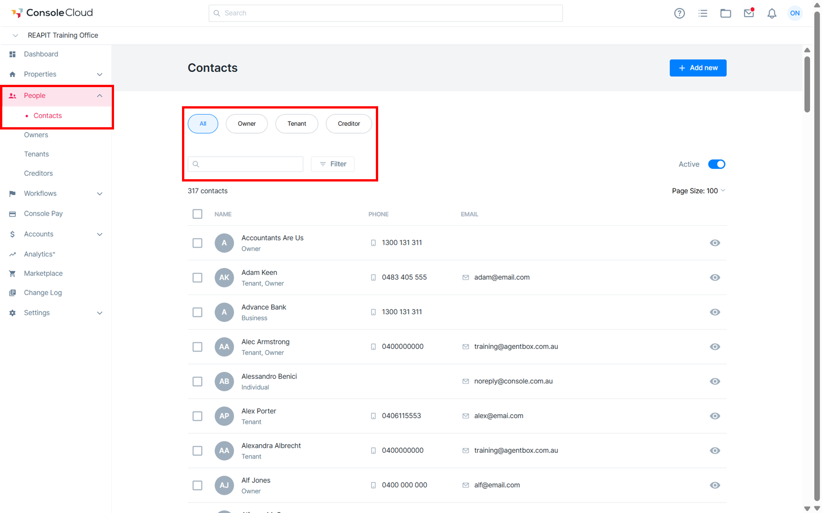Open the mail inbox icon with red dot

point(749,13)
